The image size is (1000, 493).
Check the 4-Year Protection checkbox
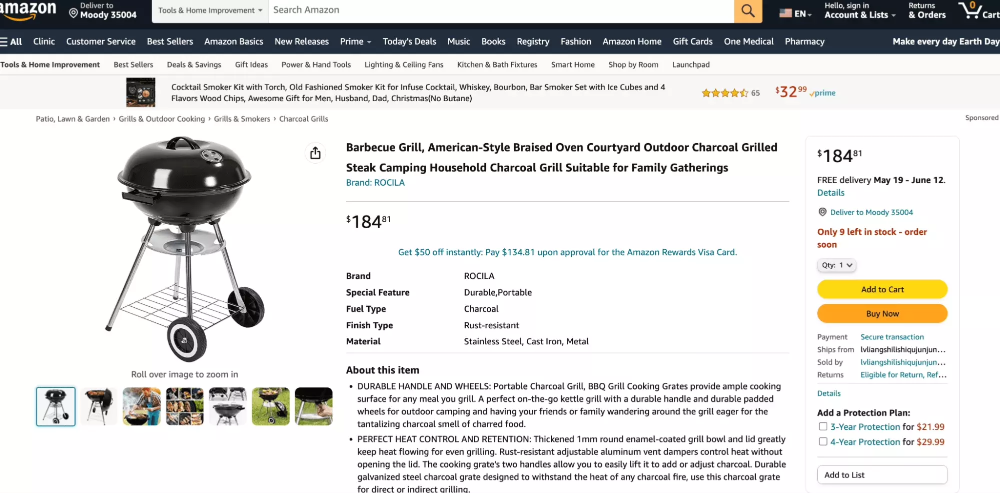[x=823, y=441]
